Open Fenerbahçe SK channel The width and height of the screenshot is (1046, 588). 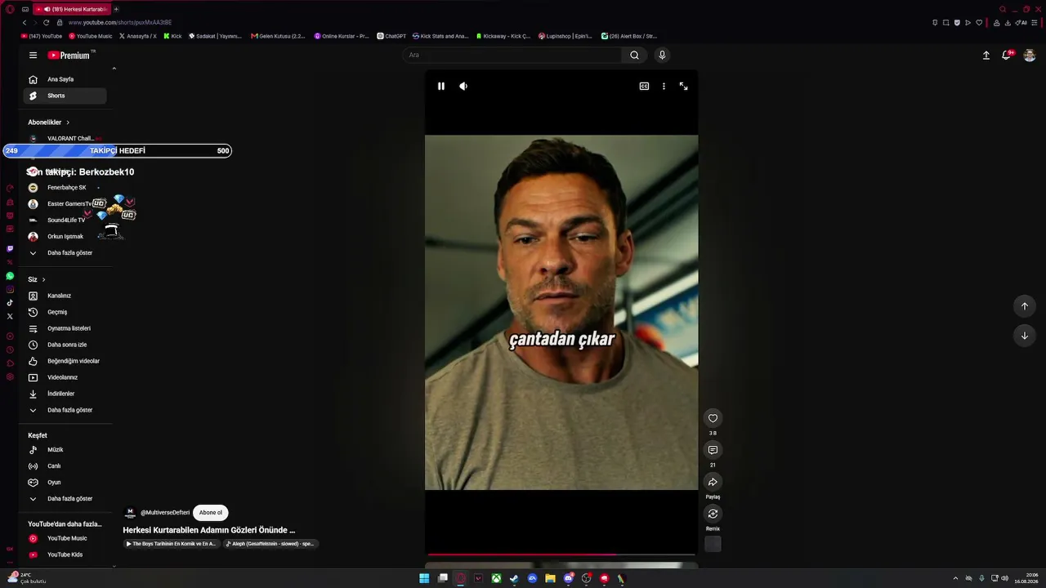[x=65, y=188]
